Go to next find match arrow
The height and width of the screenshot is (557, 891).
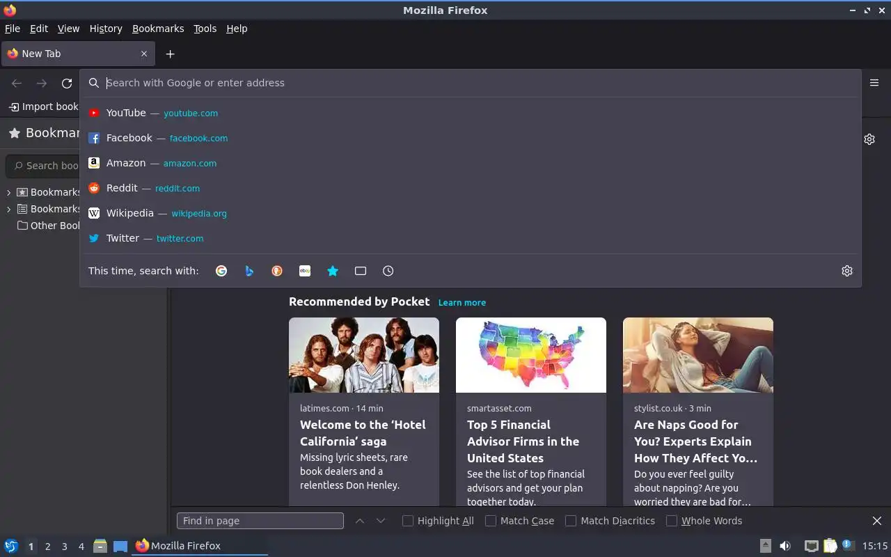tap(381, 521)
